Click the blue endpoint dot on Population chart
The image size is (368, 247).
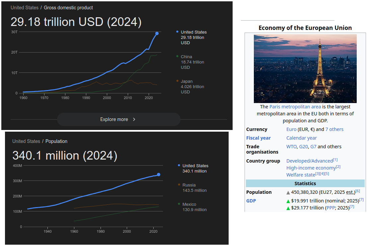coord(159,175)
